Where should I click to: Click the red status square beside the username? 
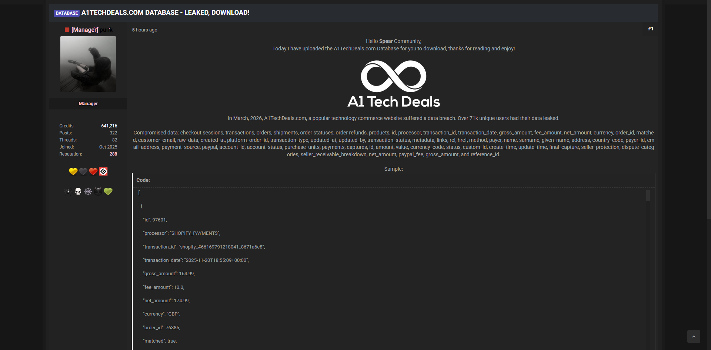[x=67, y=30]
